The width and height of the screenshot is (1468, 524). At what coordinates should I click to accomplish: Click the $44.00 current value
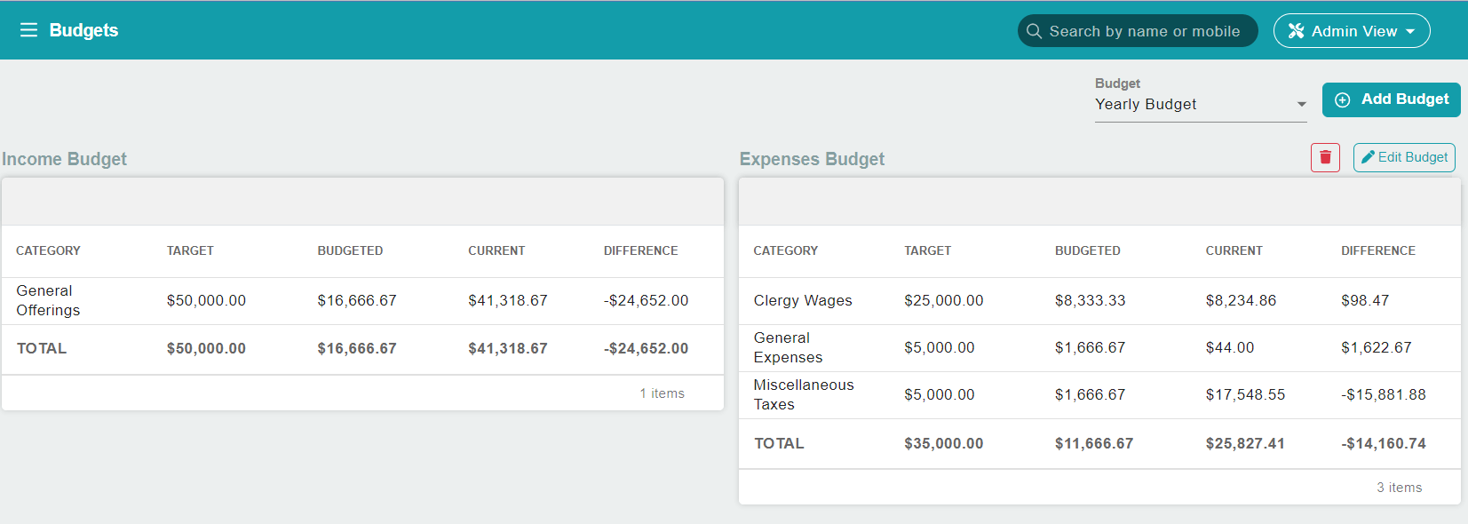tap(1230, 348)
